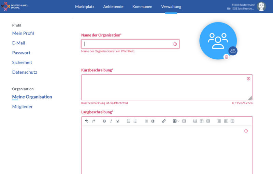Open the Passwort settings

(21, 53)
